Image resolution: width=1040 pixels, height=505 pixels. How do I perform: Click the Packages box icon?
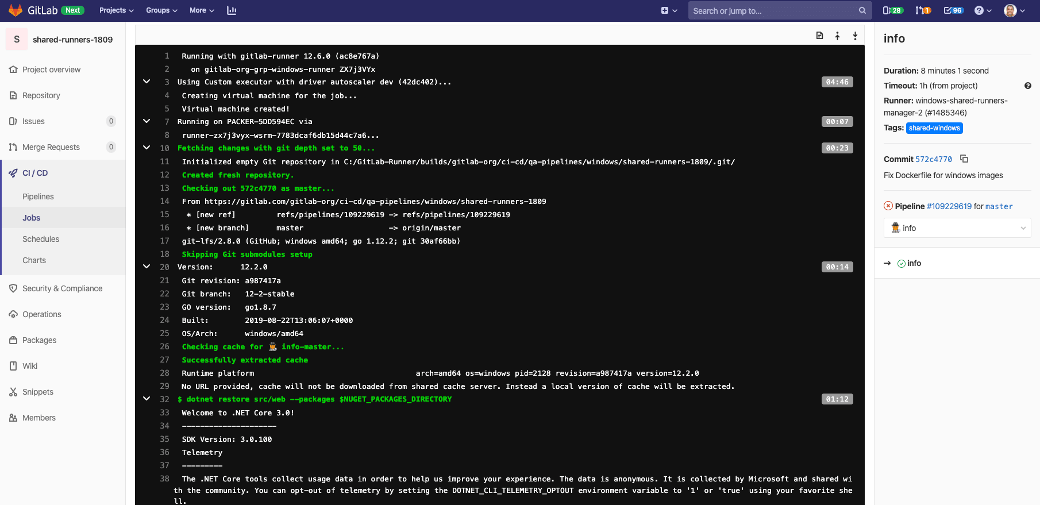(x=13, y=340)
